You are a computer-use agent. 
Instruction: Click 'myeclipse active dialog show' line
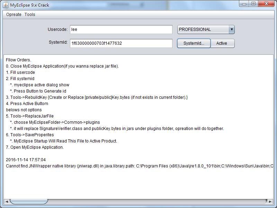pos(39,85)
